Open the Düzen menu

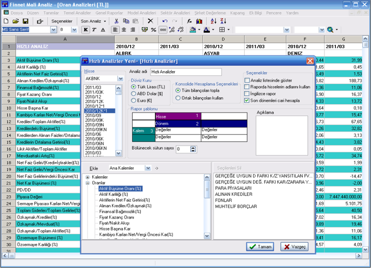33,13
